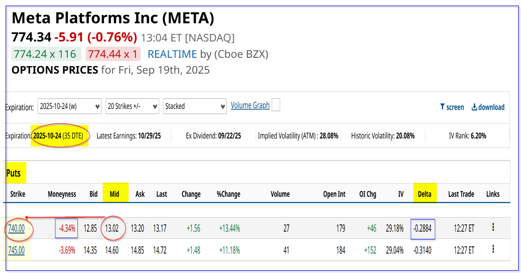
Task: Click the Delta value -0.3140
Action: [422, 250]
